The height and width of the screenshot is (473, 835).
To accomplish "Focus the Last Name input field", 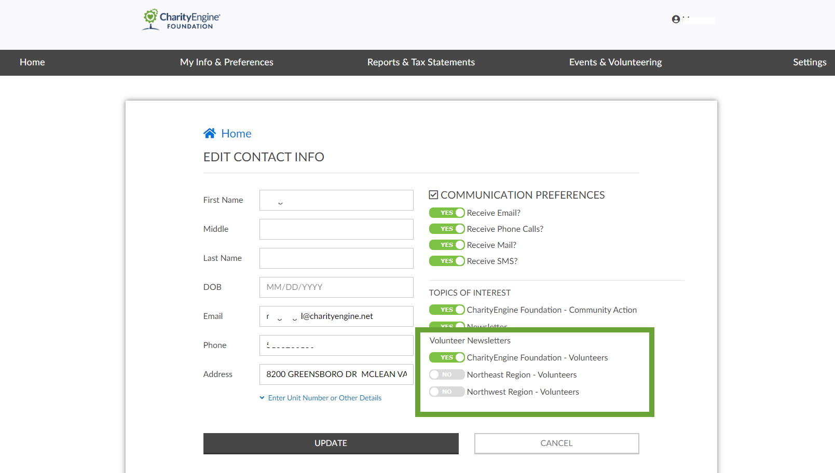I will click(336, 258).
